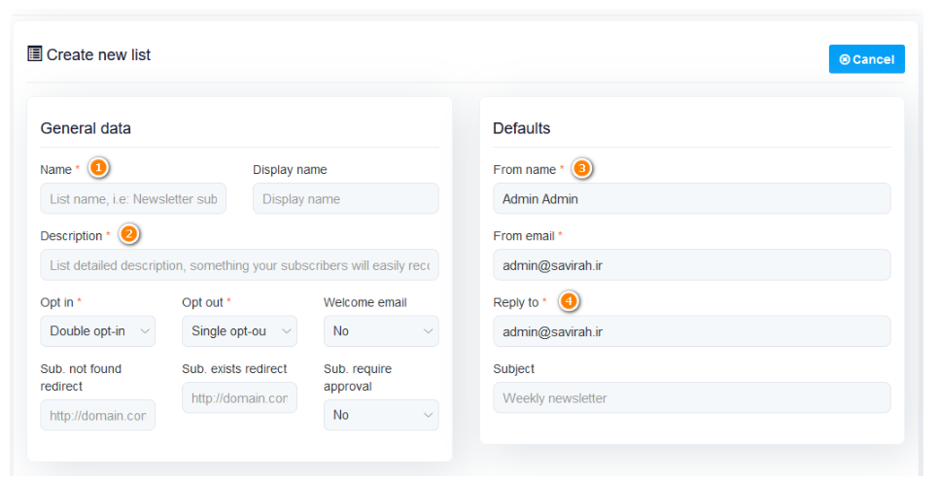This screenshot has width=938, height=481.
Task: Click the From email field
Action: click(691, 265)
